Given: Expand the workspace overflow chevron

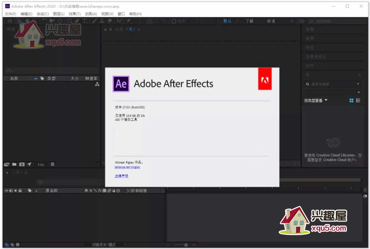Looking at the screenshot, I should click(292, 21).
